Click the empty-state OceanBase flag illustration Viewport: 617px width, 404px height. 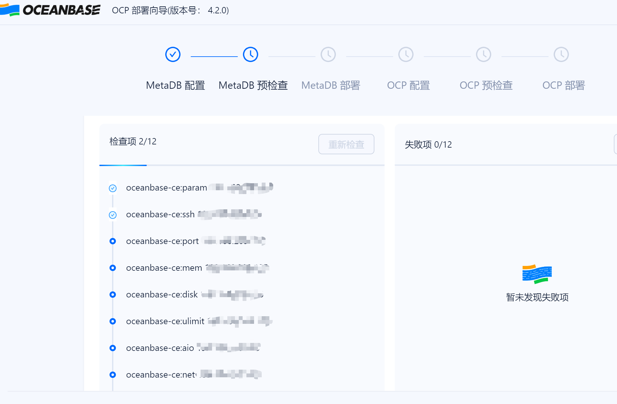point(537,274)
